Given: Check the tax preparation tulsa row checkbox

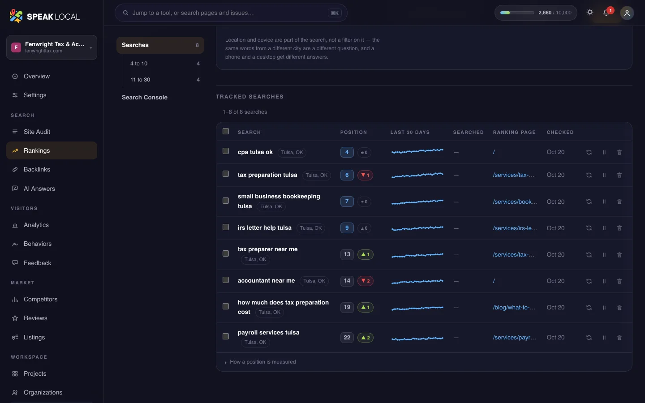Looking at the screenshot, I should [x=226, y=174].
